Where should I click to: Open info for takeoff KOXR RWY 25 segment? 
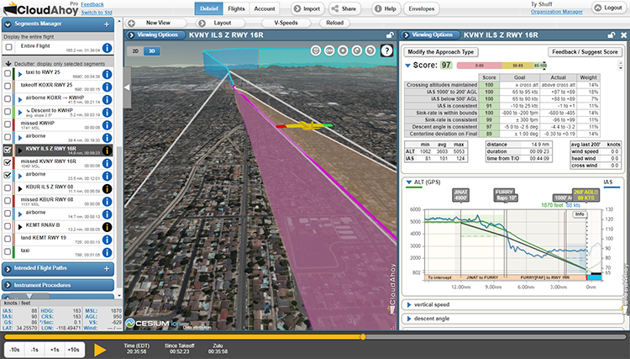(107, 87)
